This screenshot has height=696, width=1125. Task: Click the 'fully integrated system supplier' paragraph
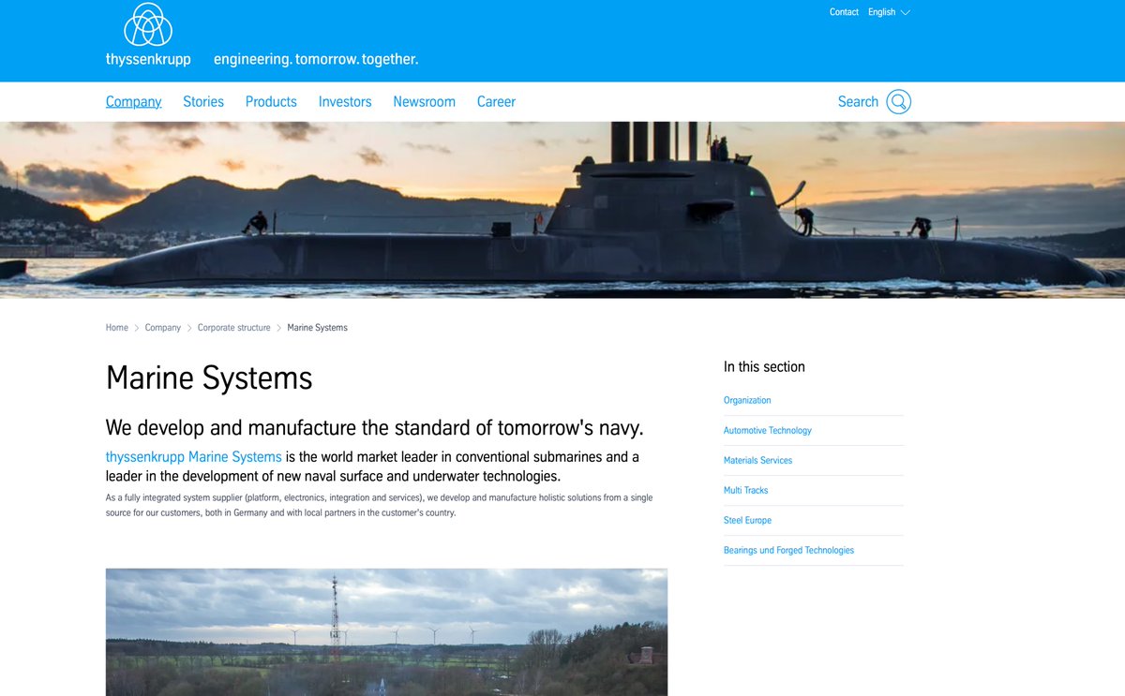[380, 505]
